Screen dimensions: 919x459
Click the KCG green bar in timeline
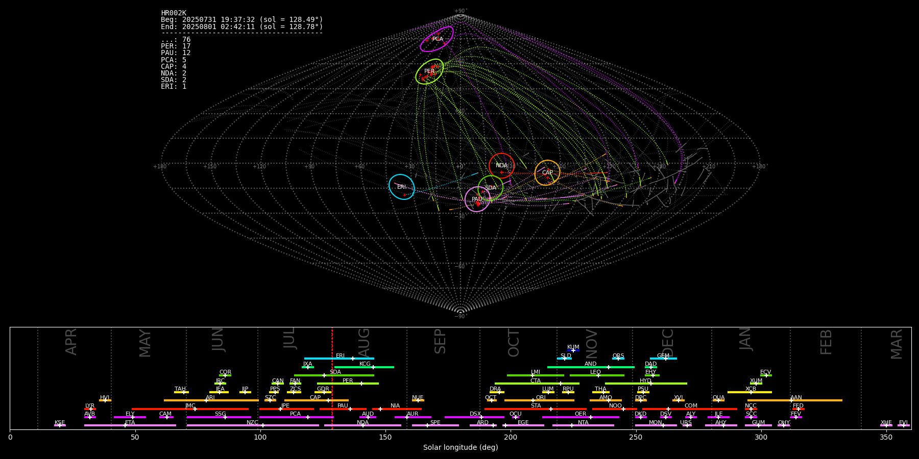(364, 367)
